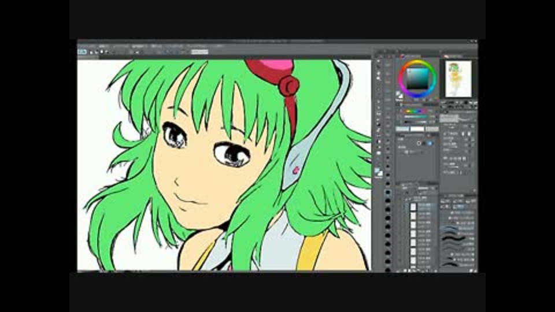The width and height of the screenshot is (555, 312).
Task: Select the white middle swatch under the color sliders
Action: (417, 129)
